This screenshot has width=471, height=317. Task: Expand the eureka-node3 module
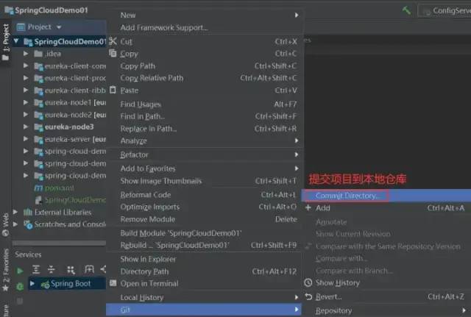coord(26,127)
